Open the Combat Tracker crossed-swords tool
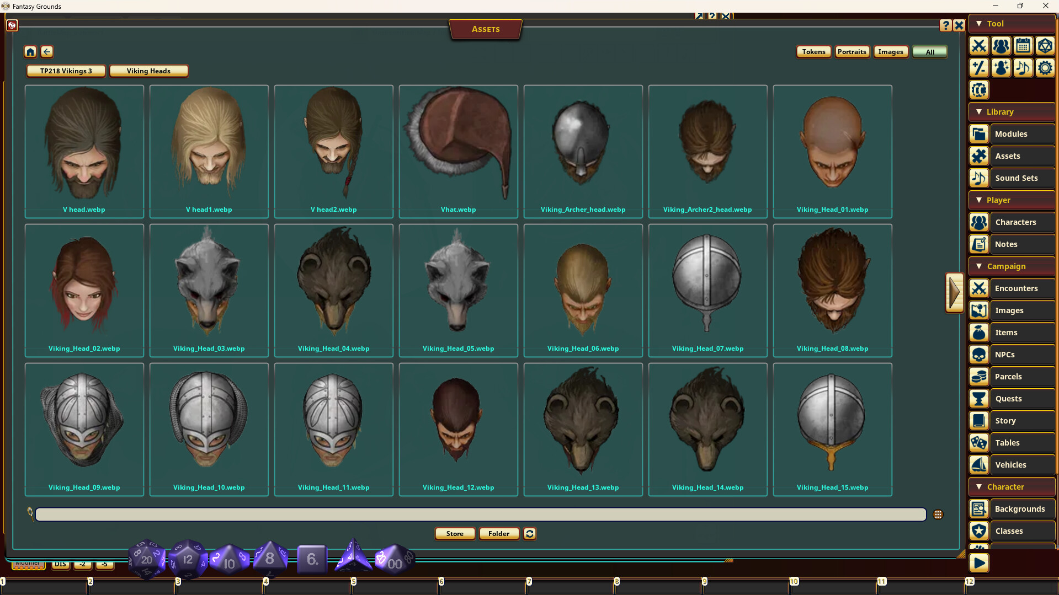This screenshot has height=595, width=1059. pos(978,46)
